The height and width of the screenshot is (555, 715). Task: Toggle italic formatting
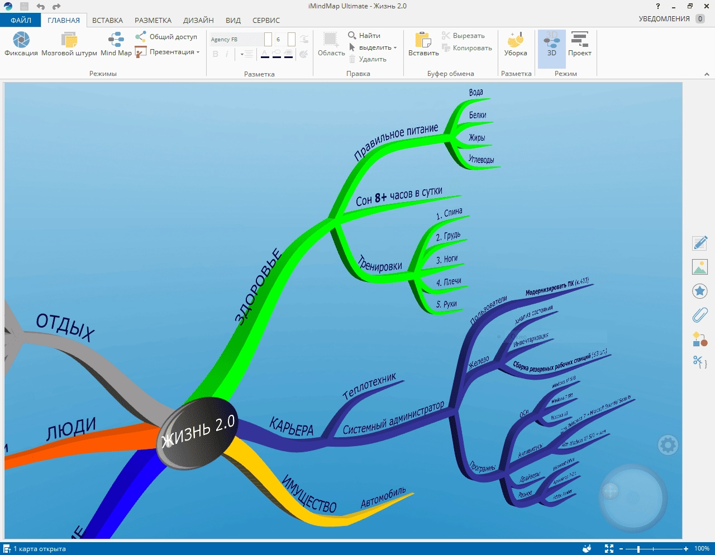point(227,54)
